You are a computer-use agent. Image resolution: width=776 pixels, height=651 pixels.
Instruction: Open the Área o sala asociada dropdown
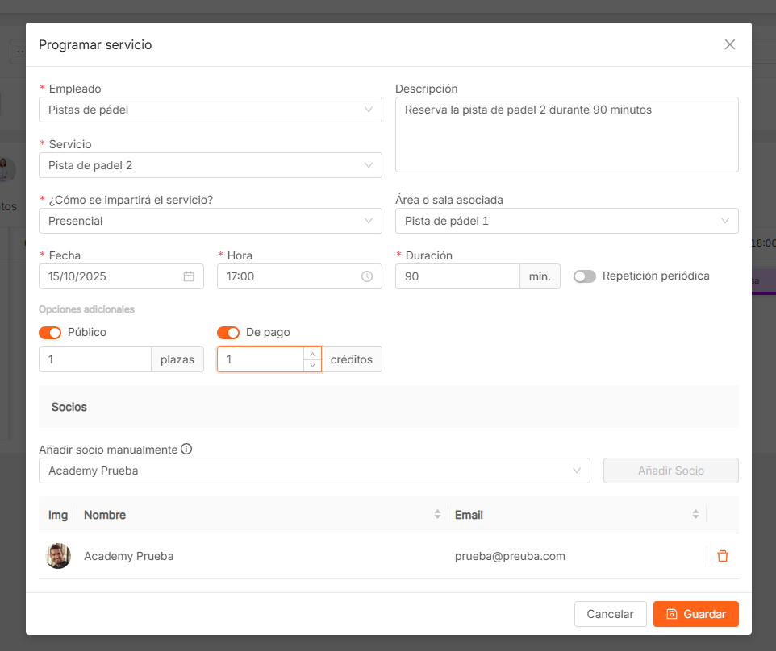click(x=566, y=221)
